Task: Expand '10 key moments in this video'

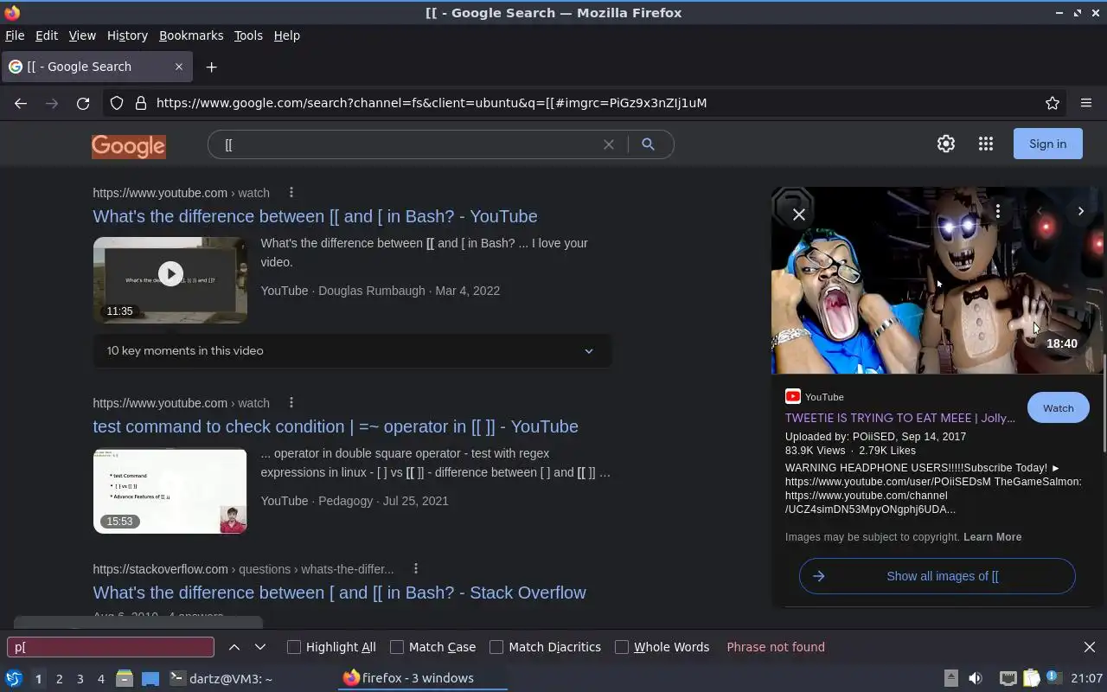Action: tap(353, 351)
